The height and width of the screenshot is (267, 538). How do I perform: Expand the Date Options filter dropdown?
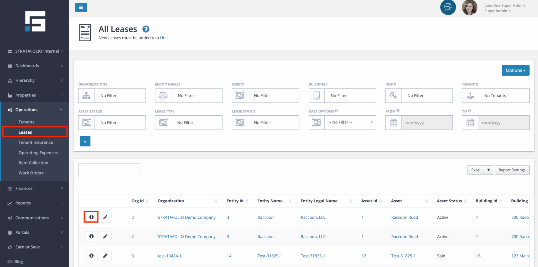[x=350, y=122]
